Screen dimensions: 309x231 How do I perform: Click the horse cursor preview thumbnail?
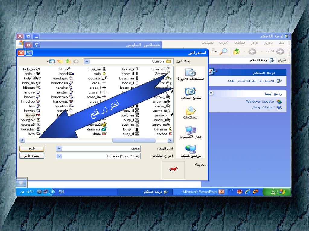pos(173,170)
